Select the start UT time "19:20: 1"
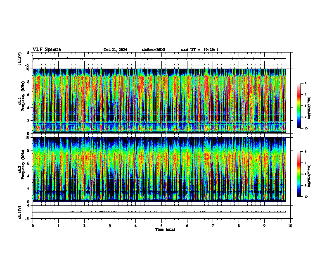 point(211,50)
